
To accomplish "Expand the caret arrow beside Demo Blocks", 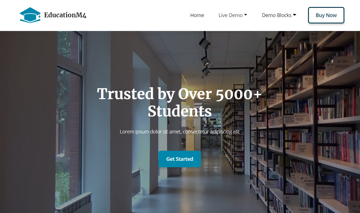I will point(294,15).
